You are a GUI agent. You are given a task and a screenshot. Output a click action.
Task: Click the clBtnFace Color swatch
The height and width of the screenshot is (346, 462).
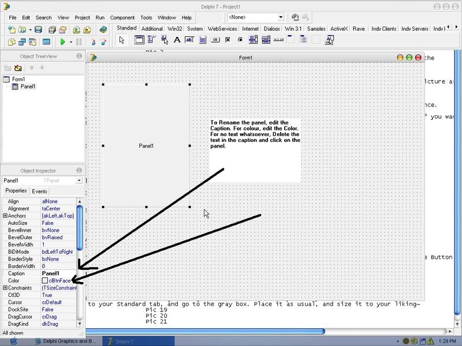tap(45, 281)
